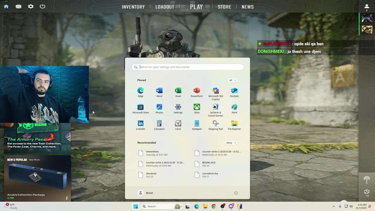Open Counter-strike 2 2025.10.28 - 21.52 file
The width and height of the screenshot is (375, 211).
[x=217, y=153]
